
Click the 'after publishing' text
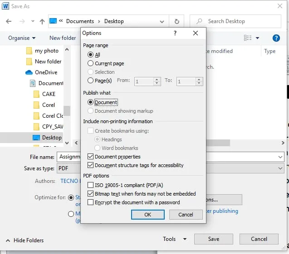coord(222,211)
